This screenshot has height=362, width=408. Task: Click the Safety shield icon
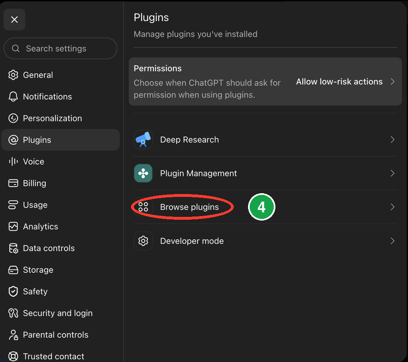coord(13,291)
